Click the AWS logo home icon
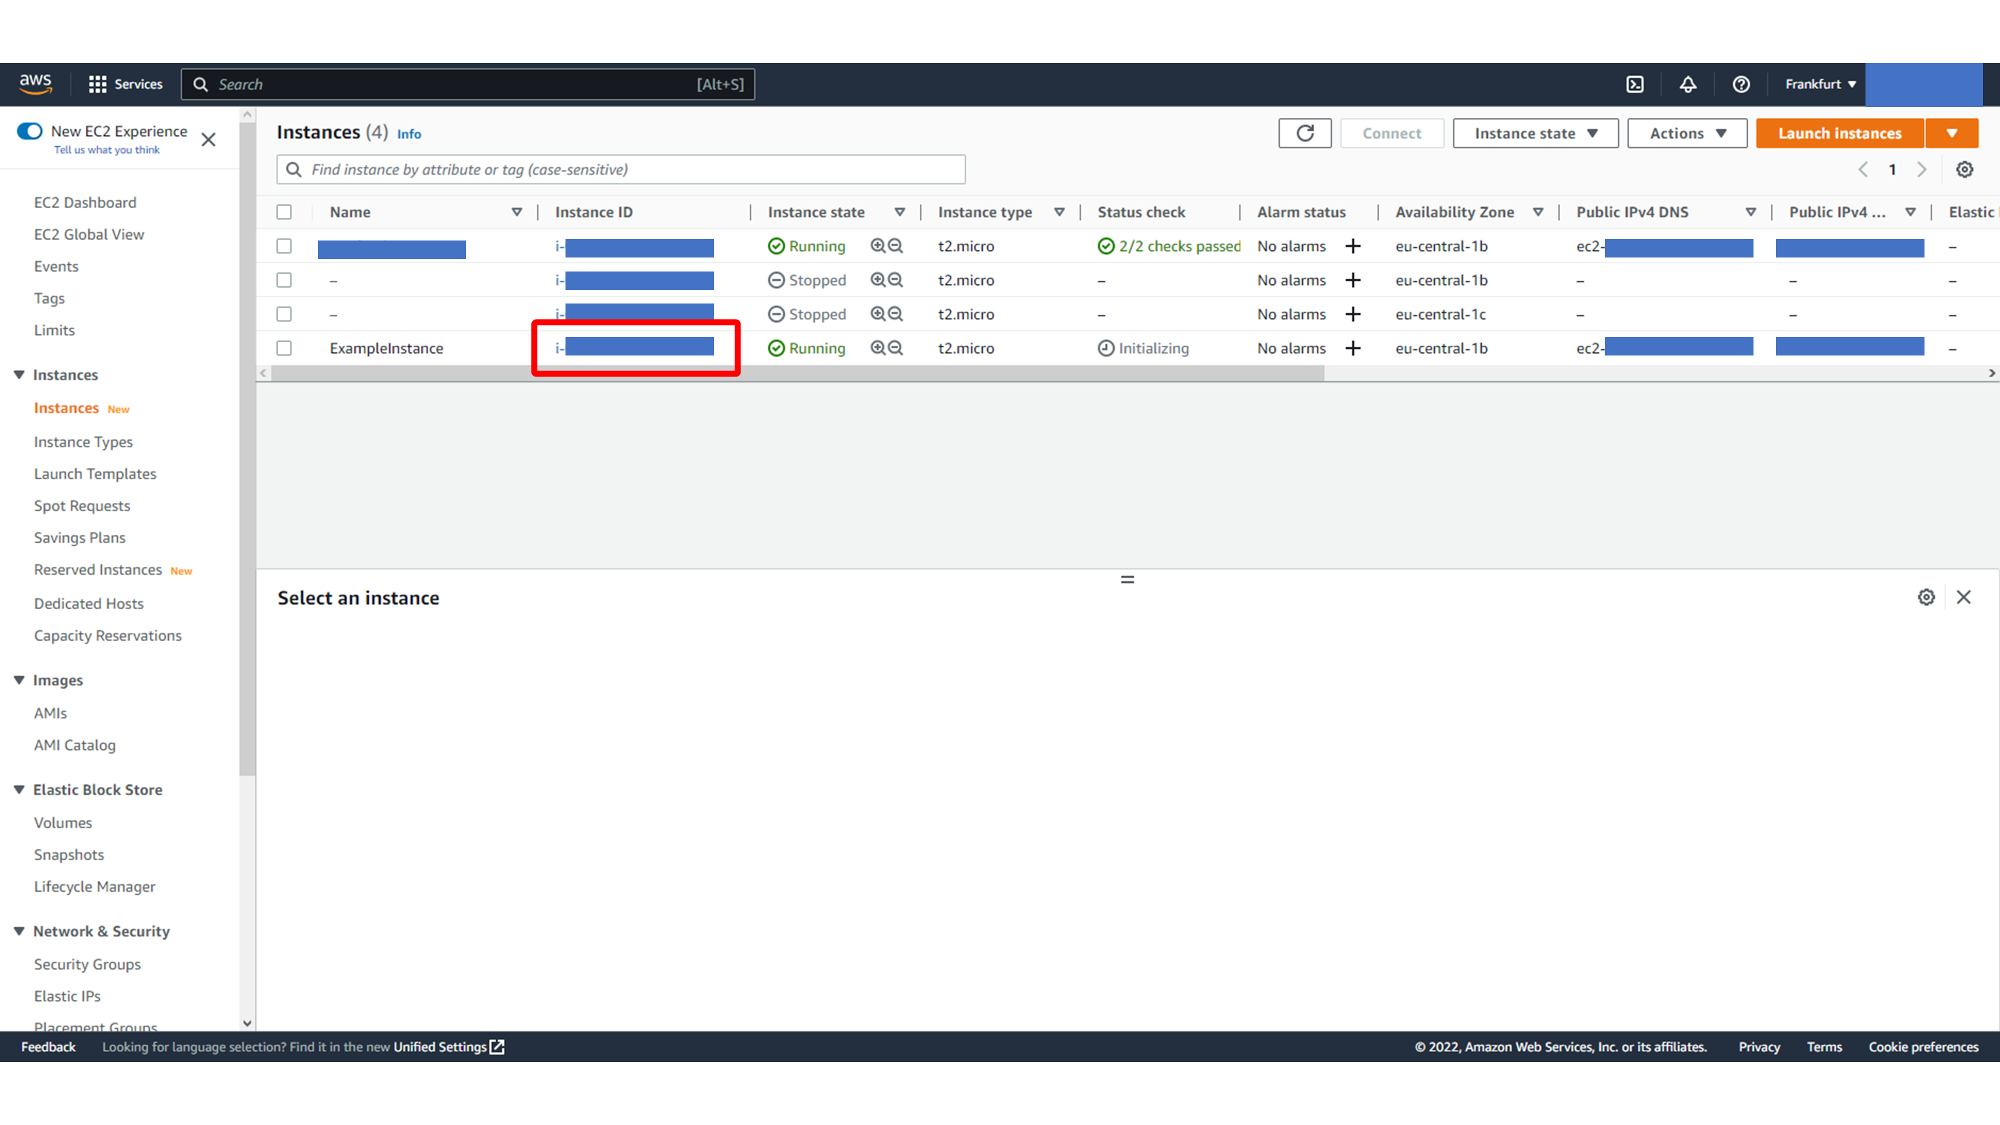The width and height of the screenshot is (2000, 1125). [35, 84]
